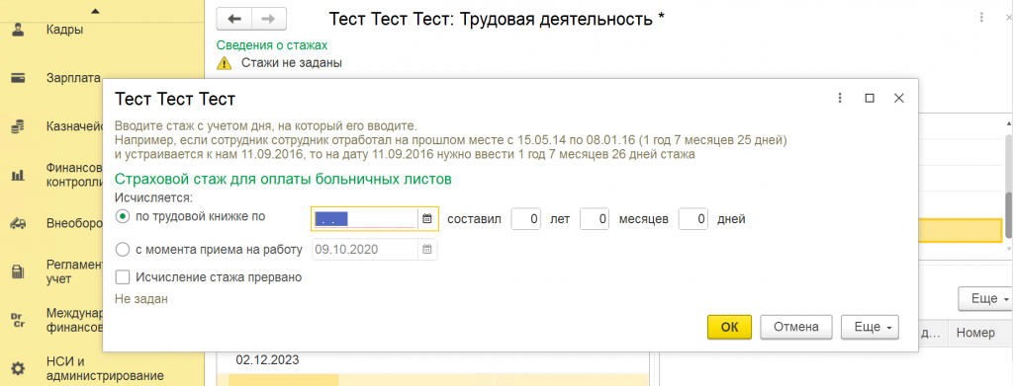
Task: Select the с момента приема на работу option
Action: pos(122,250)
